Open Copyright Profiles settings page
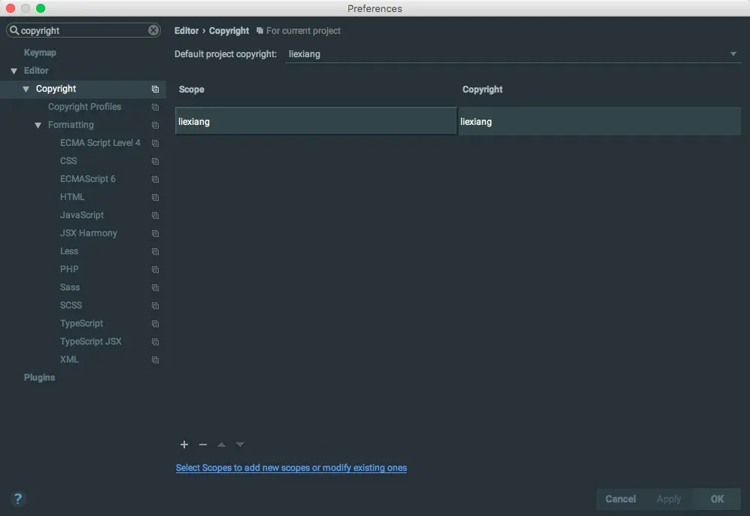The image size is (750, 516). (x=85, y=107)
